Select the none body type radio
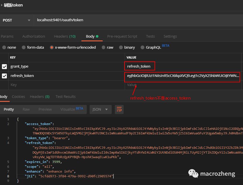Screen dimensions: 243x185 (4, 48)
